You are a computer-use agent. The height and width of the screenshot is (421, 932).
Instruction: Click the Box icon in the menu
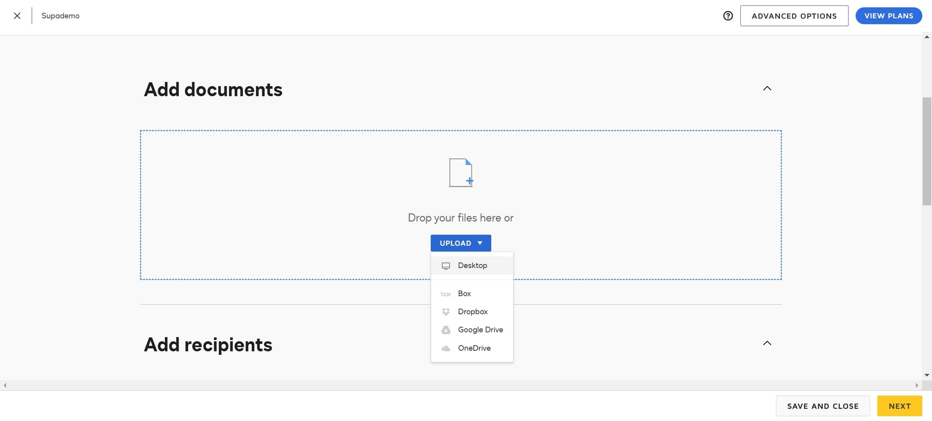(x=446, y=293)
